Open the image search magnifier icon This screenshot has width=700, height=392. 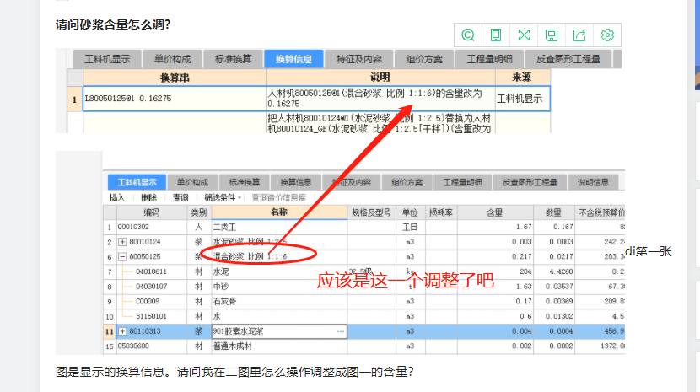pos(468,35)
